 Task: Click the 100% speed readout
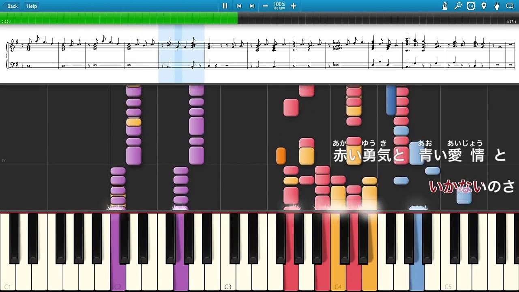(279, 4)
